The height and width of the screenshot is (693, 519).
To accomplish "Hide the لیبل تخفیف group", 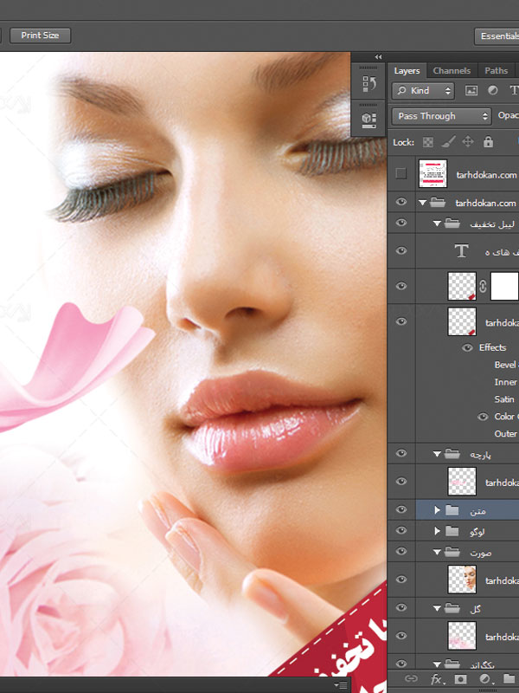I will pos(400,223).
